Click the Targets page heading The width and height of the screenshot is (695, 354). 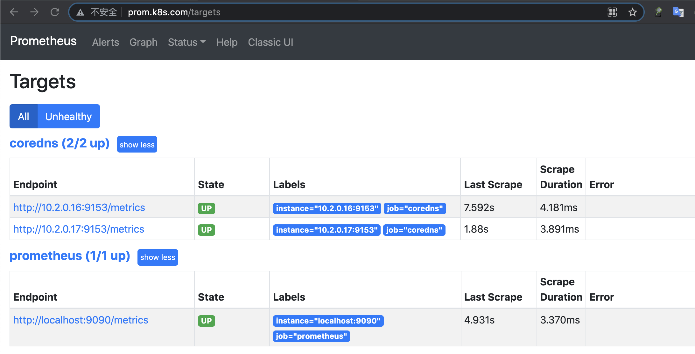pos(43,82)
